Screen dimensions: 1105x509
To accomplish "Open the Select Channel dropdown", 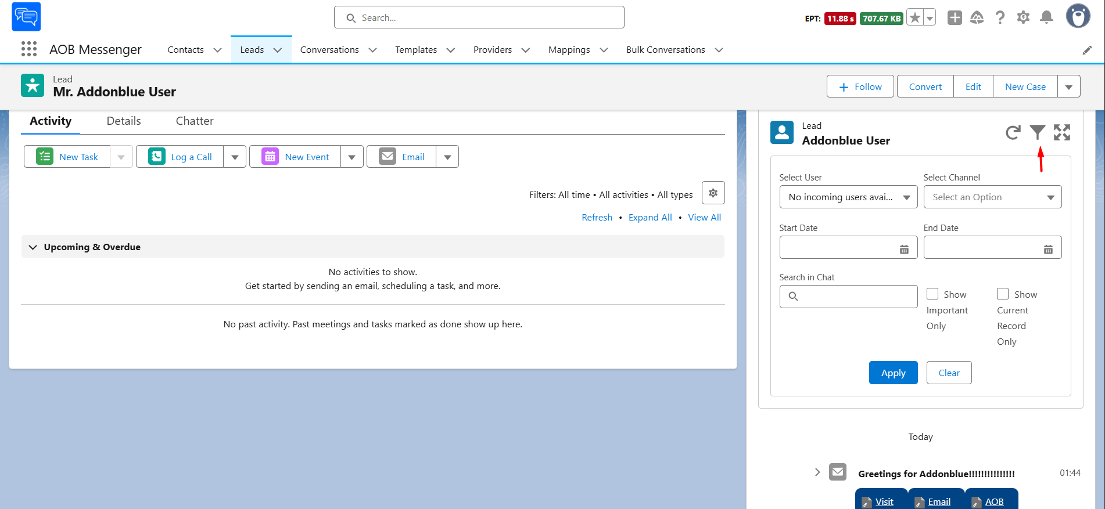I will point(992,197).
